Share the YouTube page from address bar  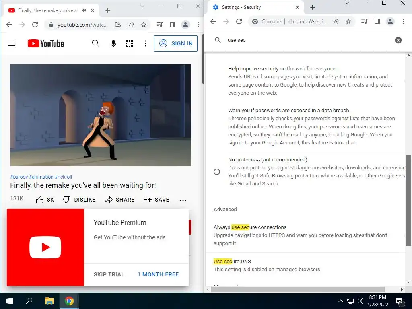point(131,25)
